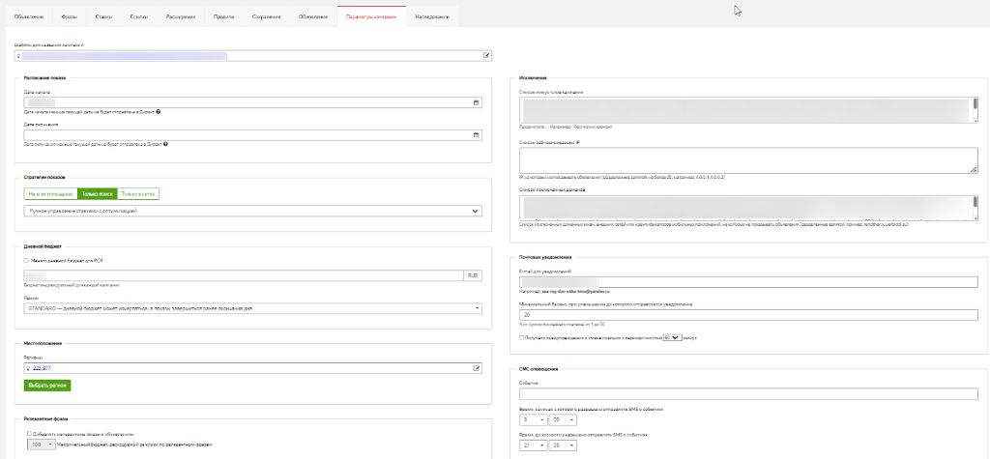The image size is (990, 459).
Task: Enable daily budget change for РСЯ checkbox
Action: click(x=27, y=260)
